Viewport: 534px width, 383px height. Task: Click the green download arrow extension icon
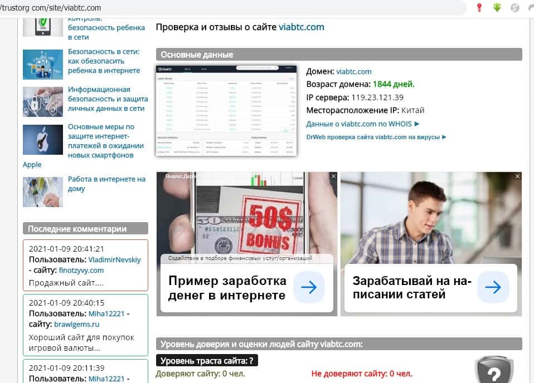(x=497, y=7)
